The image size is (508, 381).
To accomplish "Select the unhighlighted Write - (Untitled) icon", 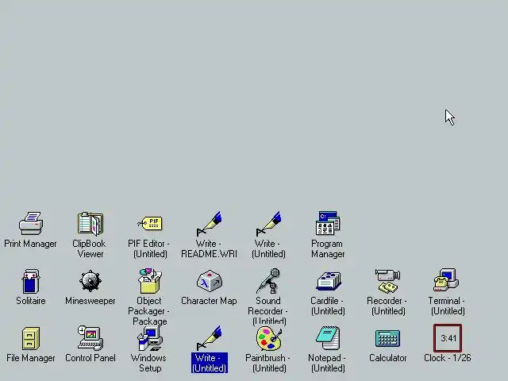I will point(269,224).
